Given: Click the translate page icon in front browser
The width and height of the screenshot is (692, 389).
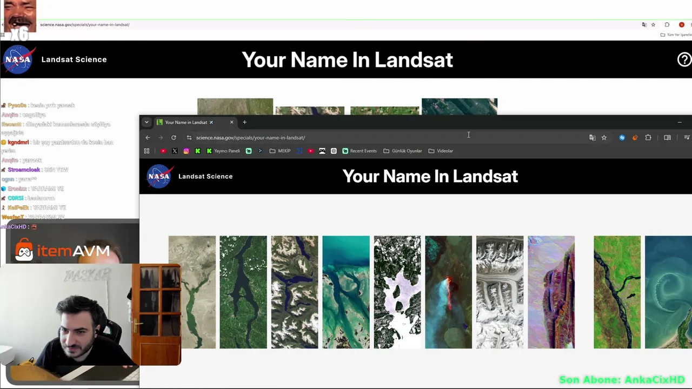Looking at the screenshot, I should point(593,138).
